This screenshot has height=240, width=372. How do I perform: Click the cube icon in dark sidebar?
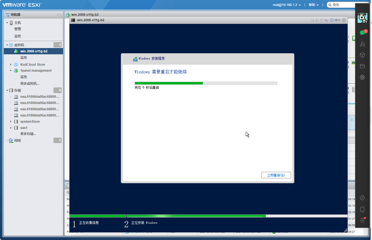(x=362, y=55)
